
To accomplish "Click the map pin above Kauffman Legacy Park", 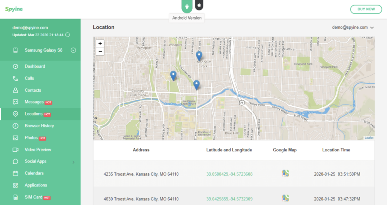I will pos(196,85).
